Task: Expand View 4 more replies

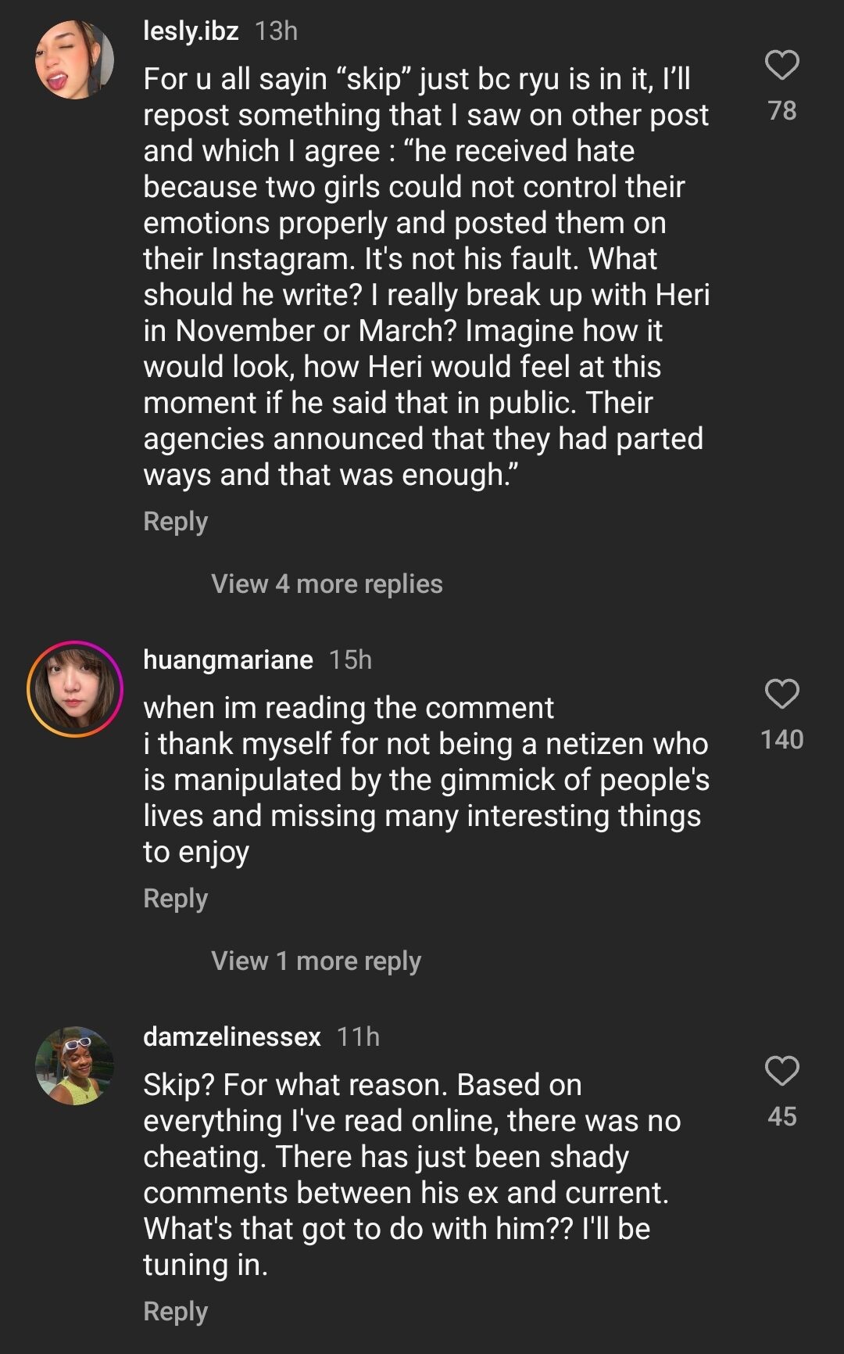Action: (x=327, y=584)
